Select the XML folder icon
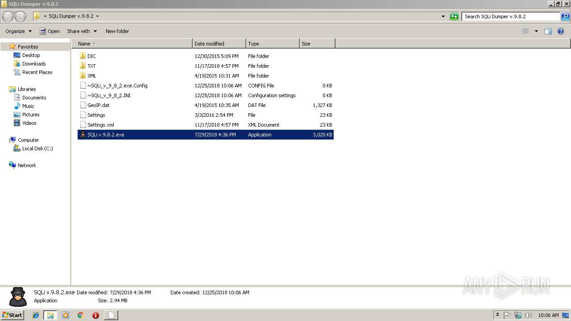The width and height of the screenshot is (571, 321). [83, 76]
